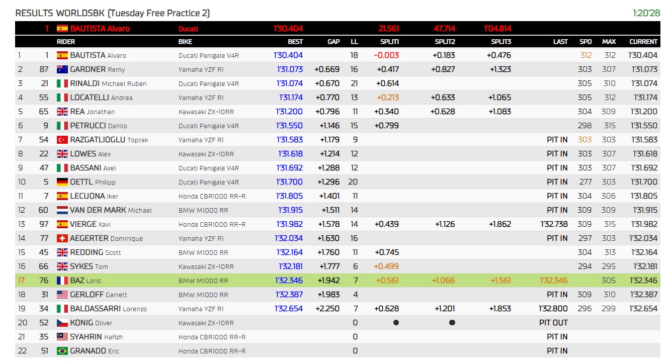
Task: Click the UK flag beside SYKES Tom
Action: click(x=62, y=266)
